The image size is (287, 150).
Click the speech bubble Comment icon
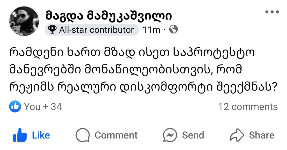(x=82, y=135)
